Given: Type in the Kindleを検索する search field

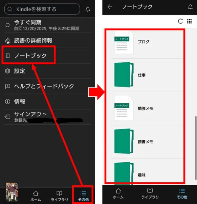Looking at the screenshot, I should pos(42,10).
